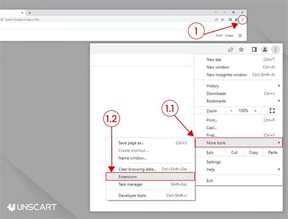Viewport: 288px width, 219px height.
Task: Choose Find... from the menu
Action: click(x=238, y=135)
